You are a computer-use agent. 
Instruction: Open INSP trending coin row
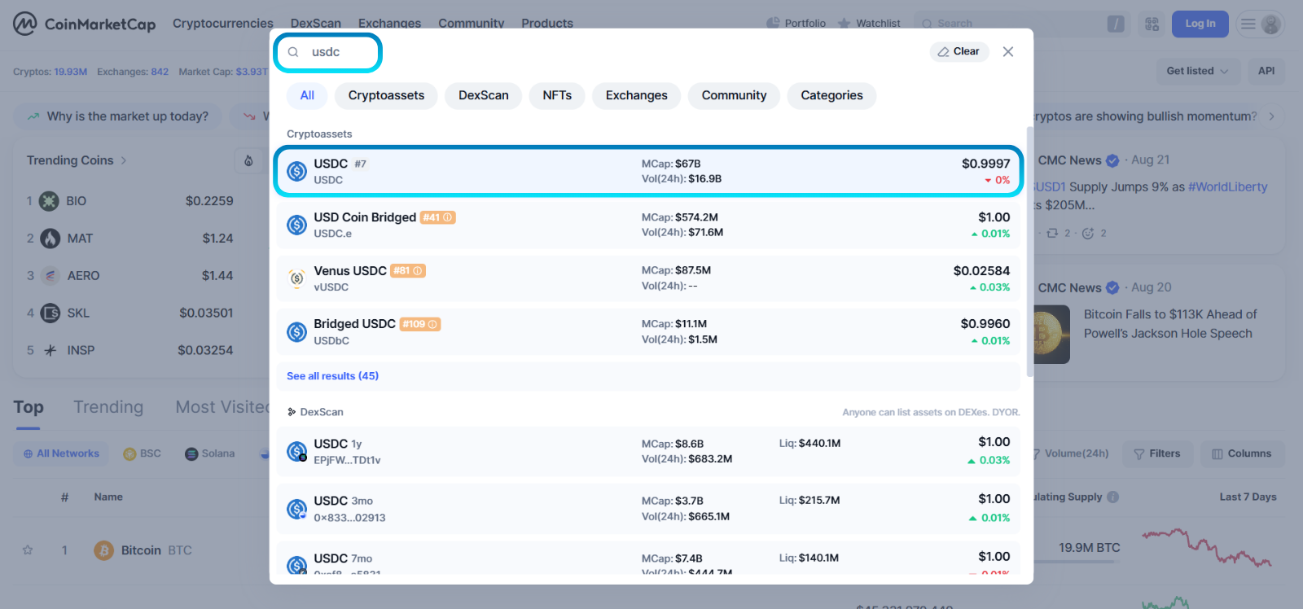click(x=130, y=351)
